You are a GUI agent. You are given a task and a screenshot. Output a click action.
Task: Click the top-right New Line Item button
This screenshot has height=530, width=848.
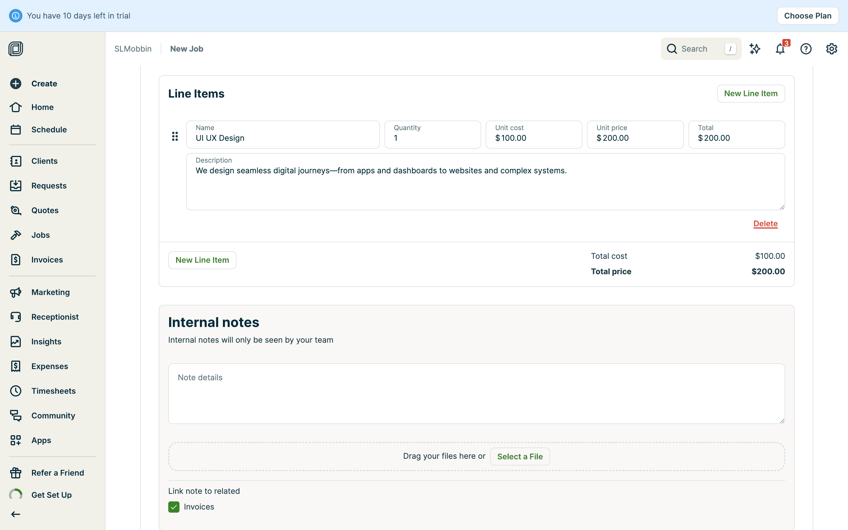[751, 94]
